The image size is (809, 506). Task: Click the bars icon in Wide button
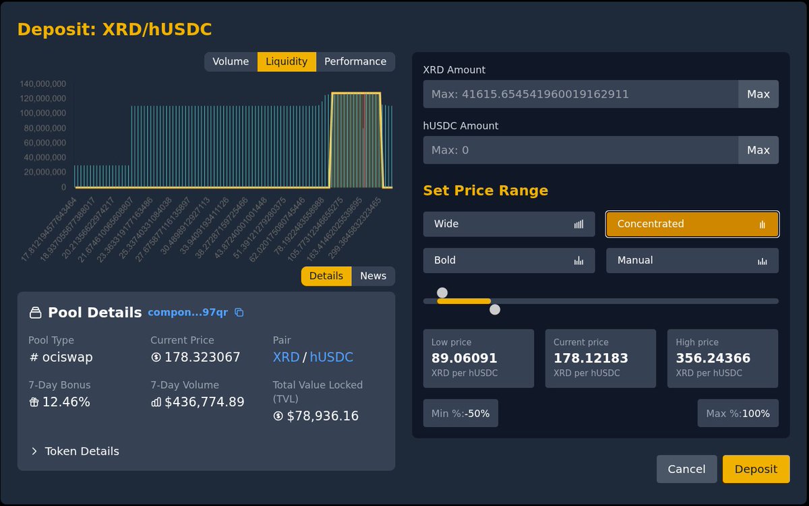pos(578,224)
